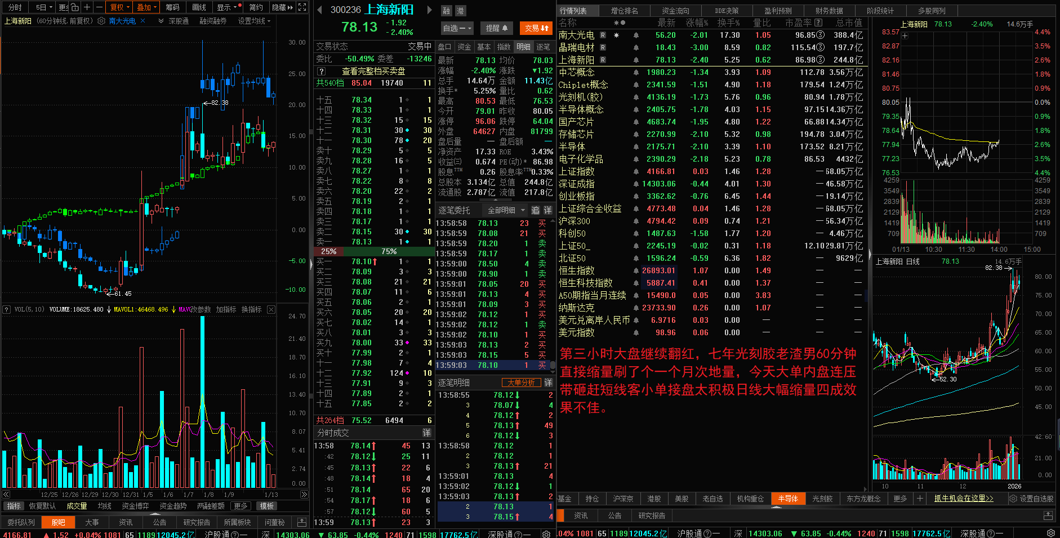Open 分时成交 detail 详 button
This screenshot has width=1060, height=538.
click(x=427, y=433)
